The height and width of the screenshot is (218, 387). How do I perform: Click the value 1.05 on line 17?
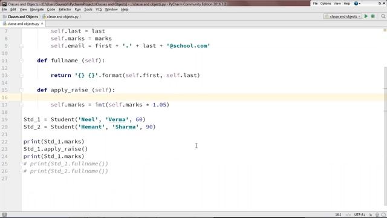[160, 105]
